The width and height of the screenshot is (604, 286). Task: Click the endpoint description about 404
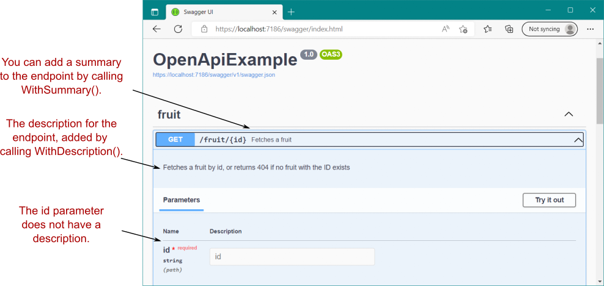[x=257, y=168]
